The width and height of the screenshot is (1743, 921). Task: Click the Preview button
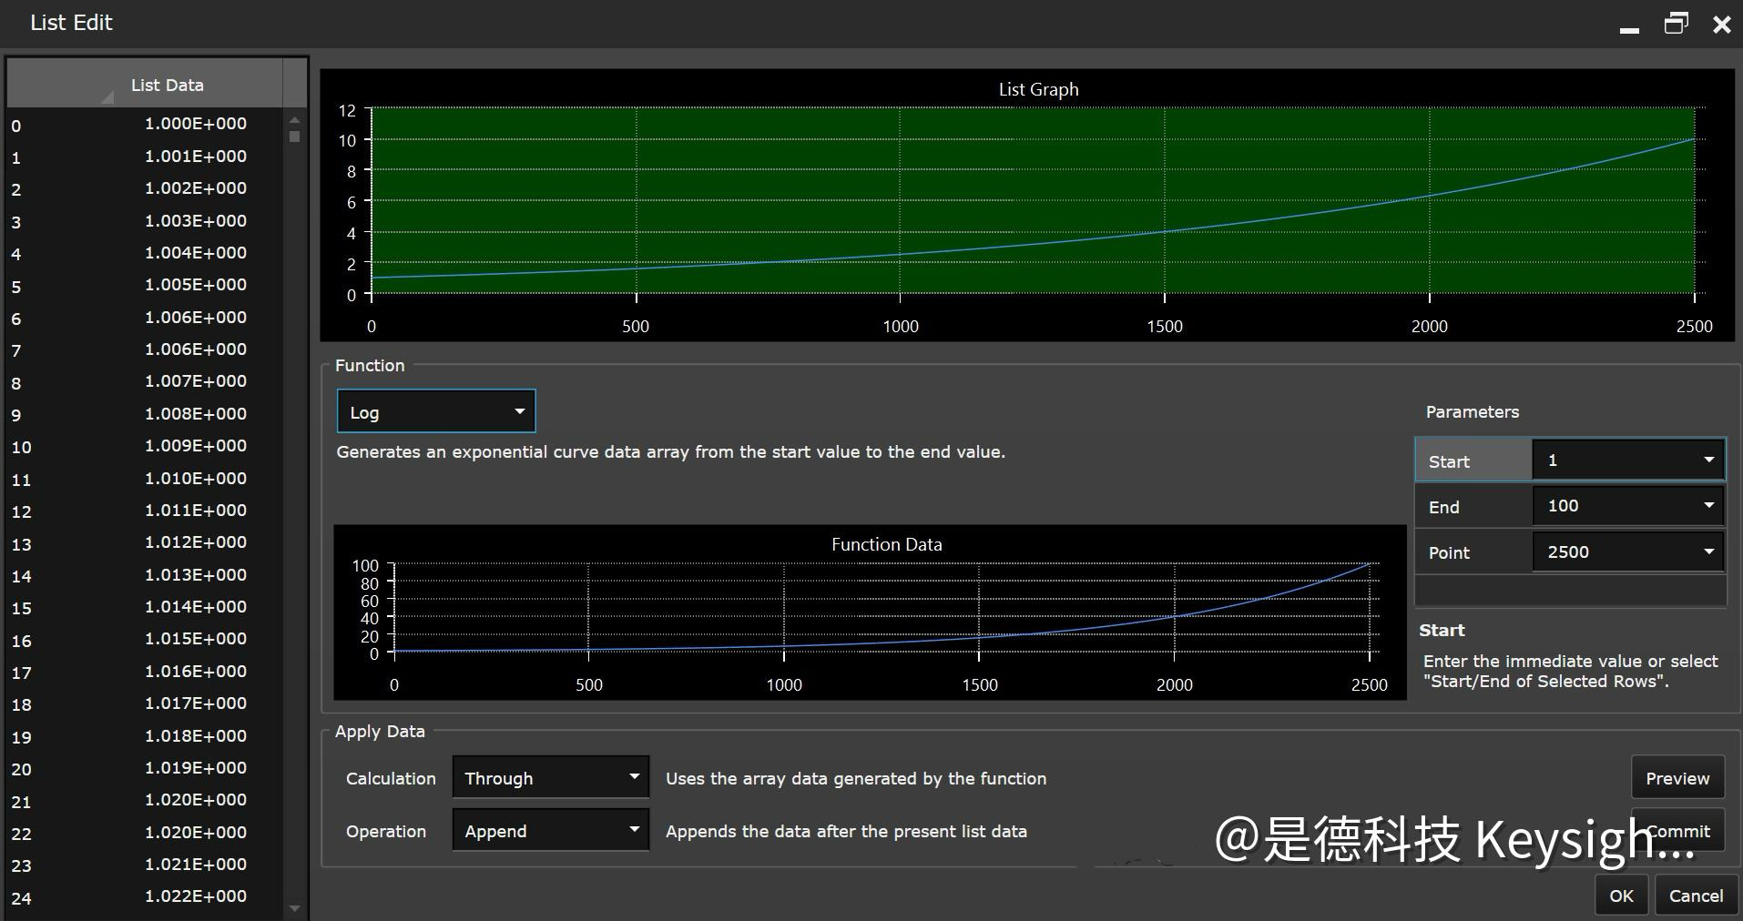tap(1677, 778)
